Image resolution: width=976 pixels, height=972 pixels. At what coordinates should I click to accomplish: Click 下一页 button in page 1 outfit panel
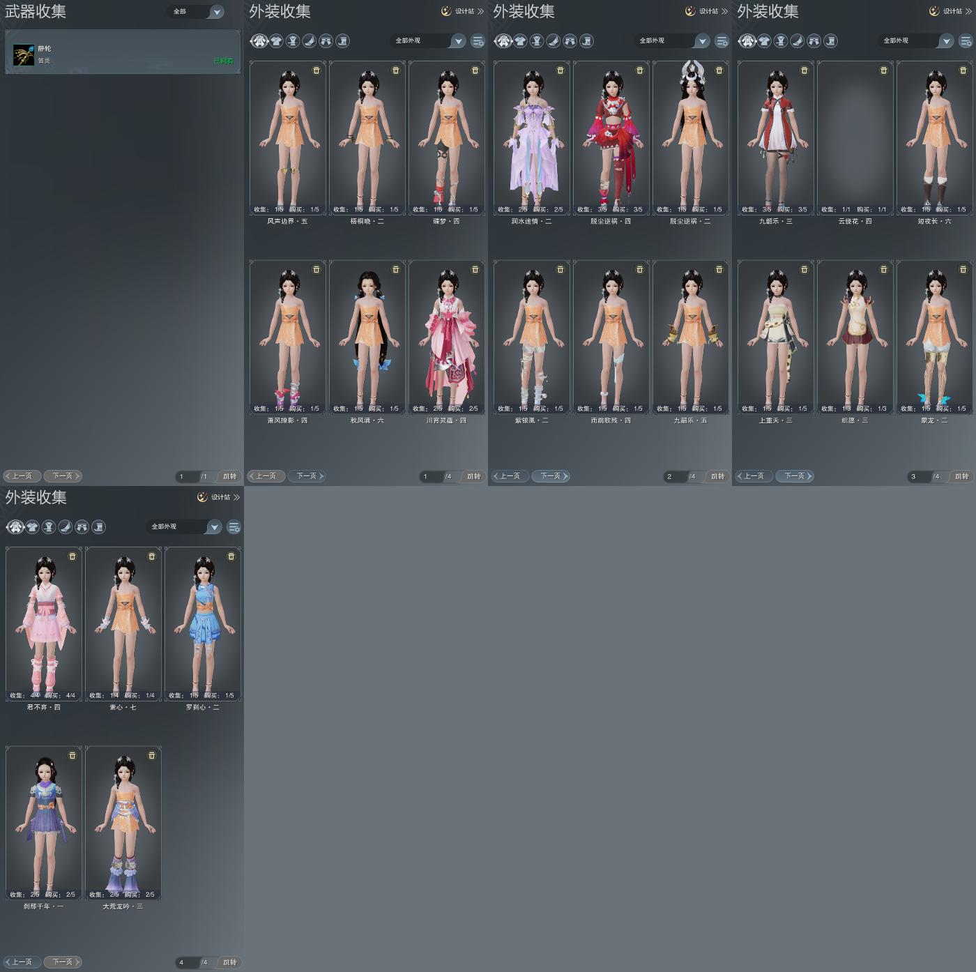coord(307,476)
